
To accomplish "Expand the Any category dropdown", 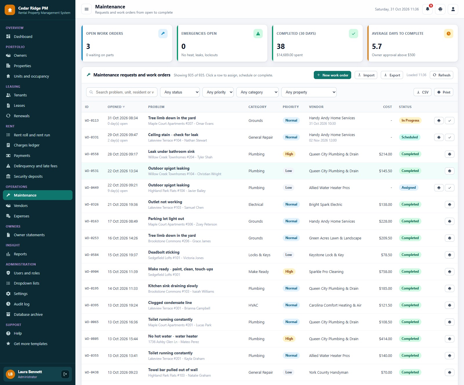I will coord(258,92).
